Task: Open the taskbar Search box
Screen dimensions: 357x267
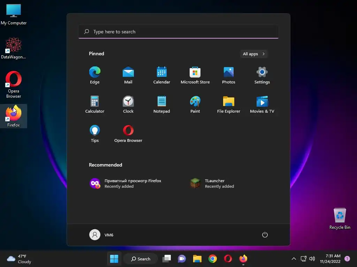Action: [141, 259]
